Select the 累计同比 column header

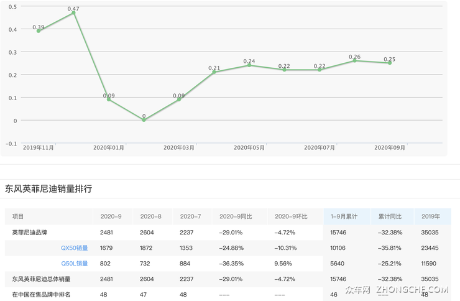tap(390, 216)
